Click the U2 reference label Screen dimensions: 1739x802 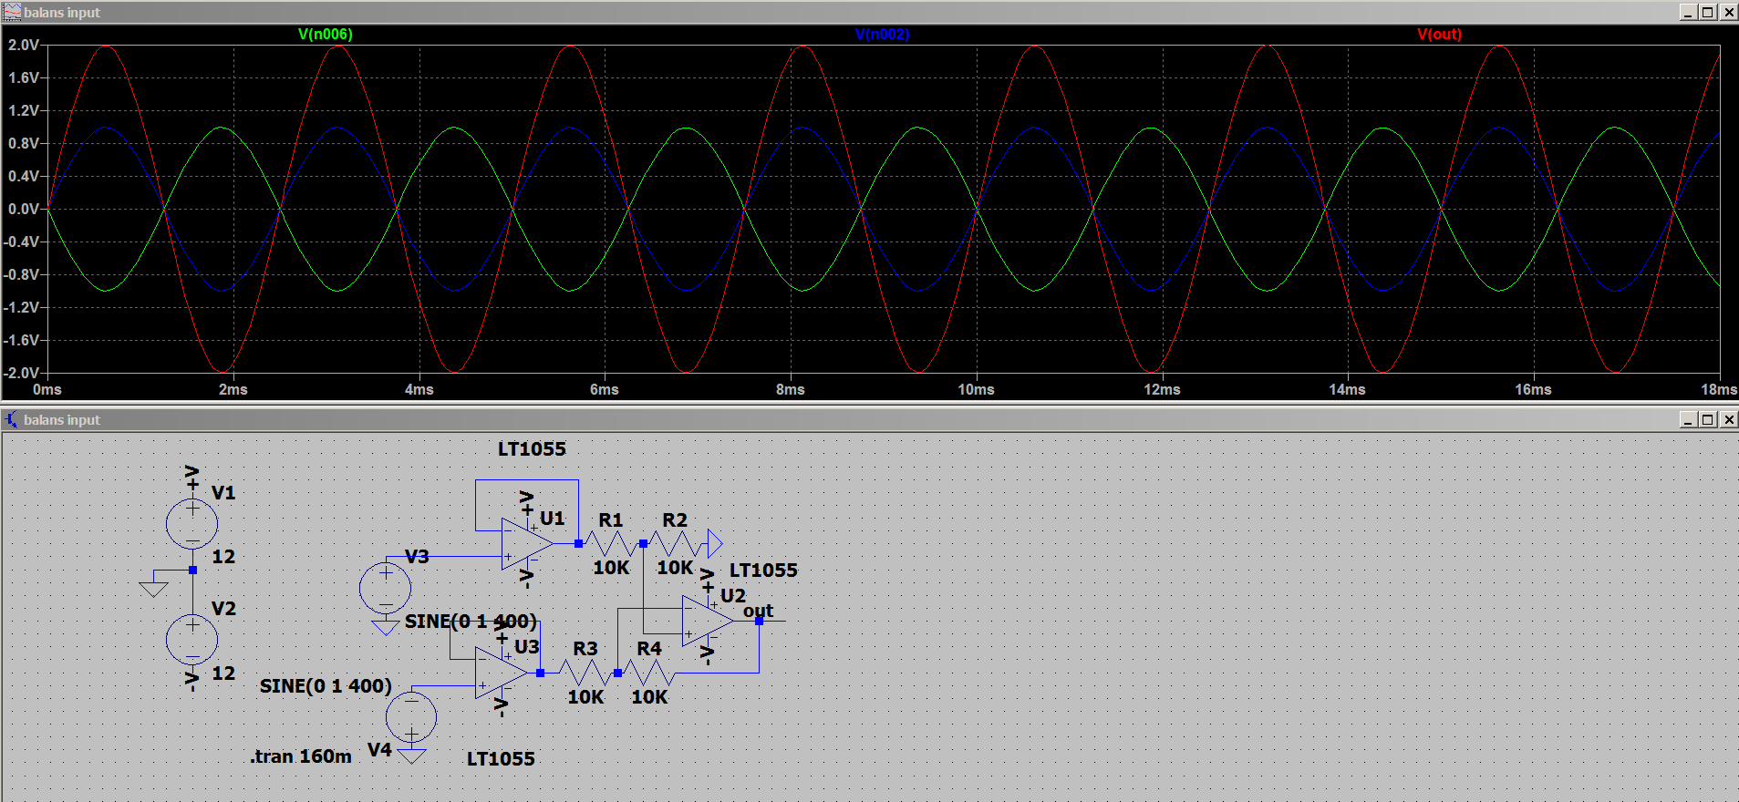733,595
